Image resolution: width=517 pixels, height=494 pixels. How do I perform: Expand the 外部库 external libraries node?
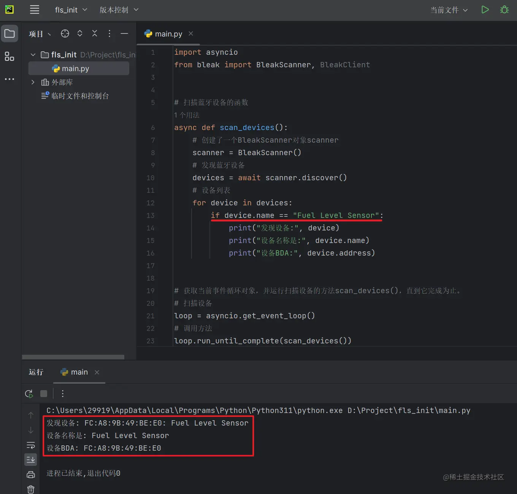(33, 82)
